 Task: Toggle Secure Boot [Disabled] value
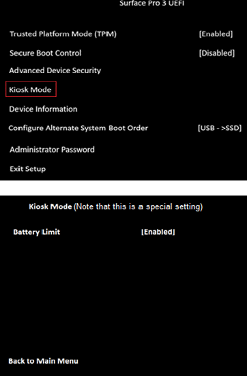click(217, 53)
